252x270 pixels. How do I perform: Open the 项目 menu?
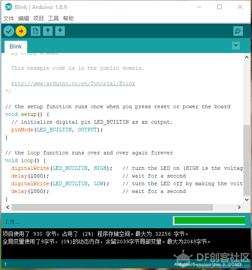point(38,18)
